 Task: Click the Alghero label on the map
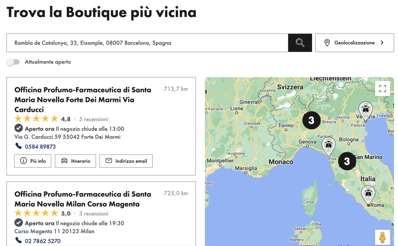(x=296, y=239)
